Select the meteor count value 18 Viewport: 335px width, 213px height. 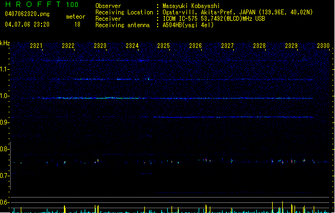click(77, 24)
